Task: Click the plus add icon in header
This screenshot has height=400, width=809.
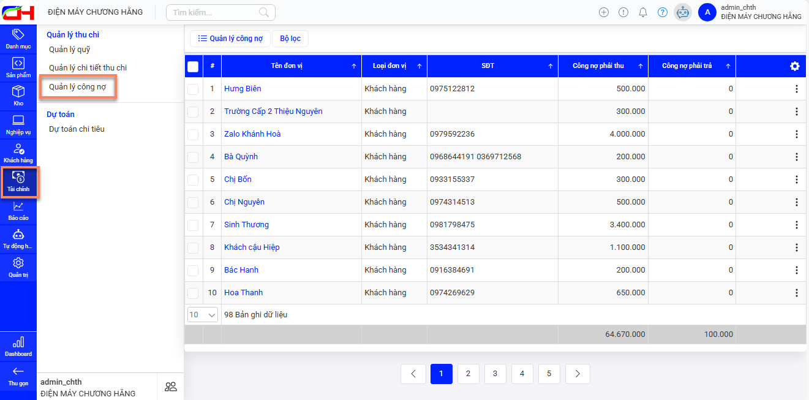Action: (x=604, y=12)
